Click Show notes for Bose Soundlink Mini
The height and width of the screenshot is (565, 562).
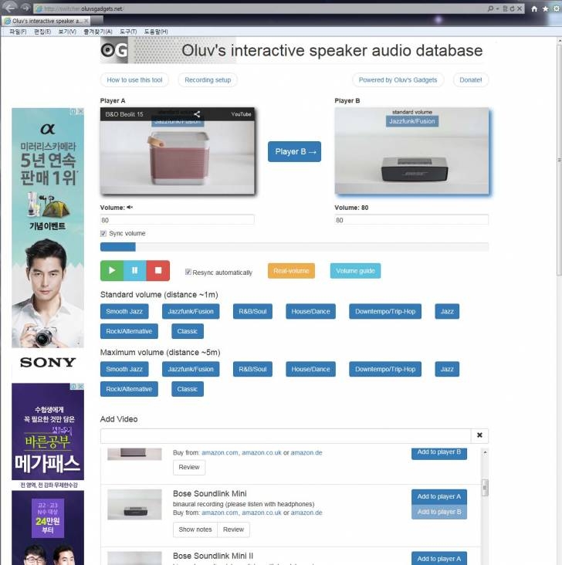click(195, 529)
